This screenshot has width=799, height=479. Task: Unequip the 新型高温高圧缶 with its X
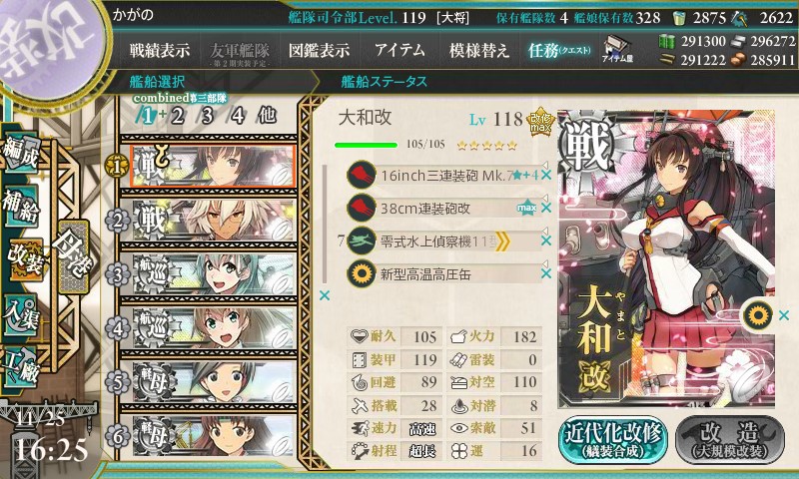546,273
